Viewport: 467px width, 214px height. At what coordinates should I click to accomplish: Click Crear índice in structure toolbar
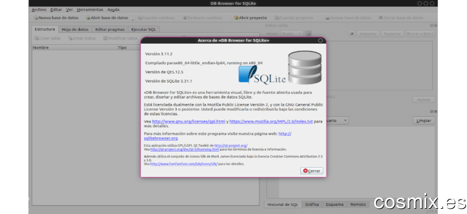82,38
